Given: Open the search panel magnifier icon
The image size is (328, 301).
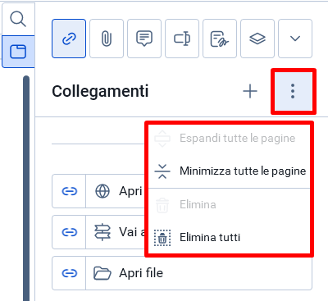Looking at the screenshot, I should click(18, 19).
